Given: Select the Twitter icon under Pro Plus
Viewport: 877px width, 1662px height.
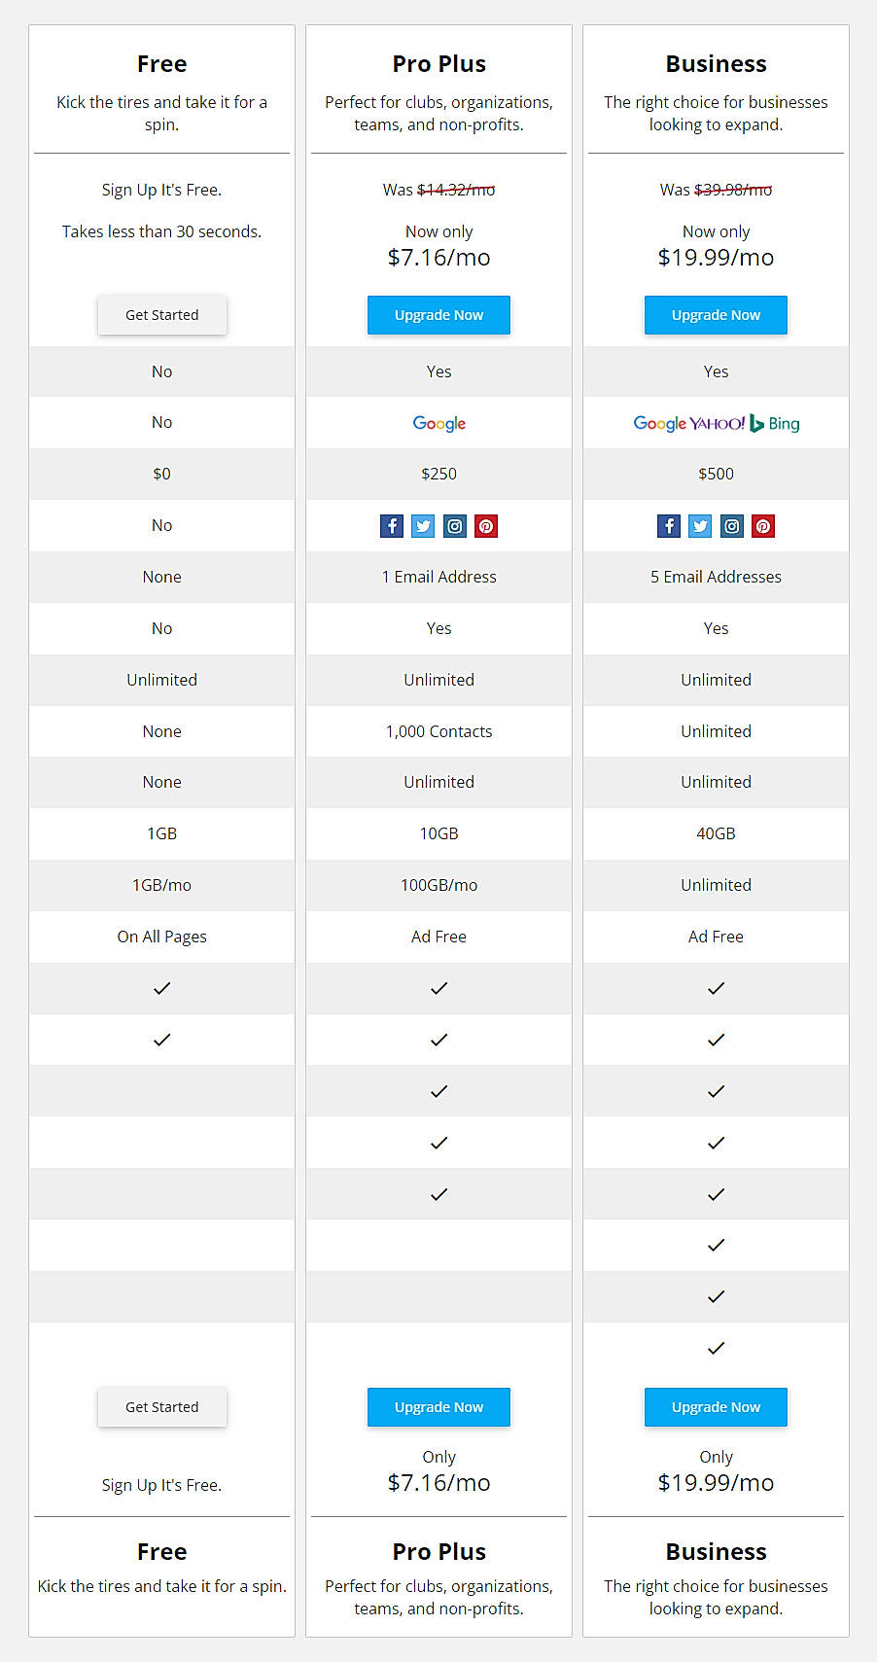Looking at the screenshot, I should pos(423,525).
